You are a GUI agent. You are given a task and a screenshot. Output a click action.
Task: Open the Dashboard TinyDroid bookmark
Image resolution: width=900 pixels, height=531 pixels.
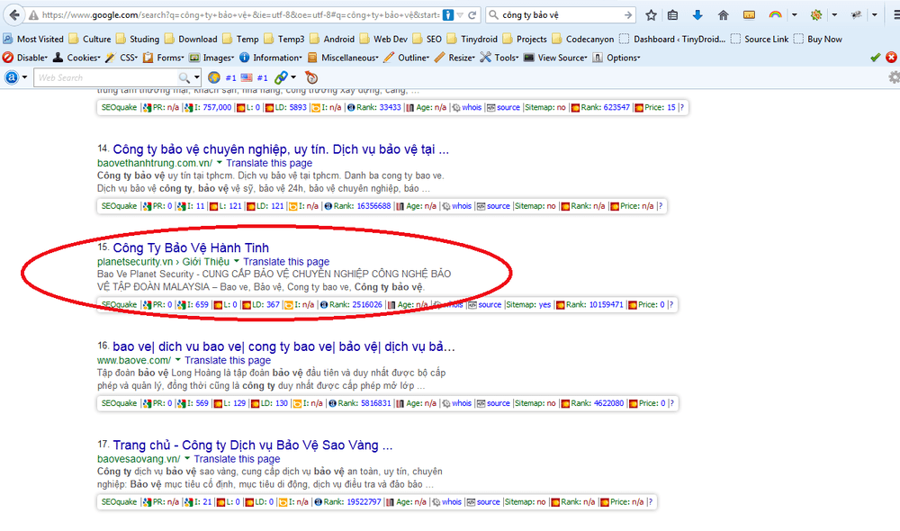coord(672,39)
